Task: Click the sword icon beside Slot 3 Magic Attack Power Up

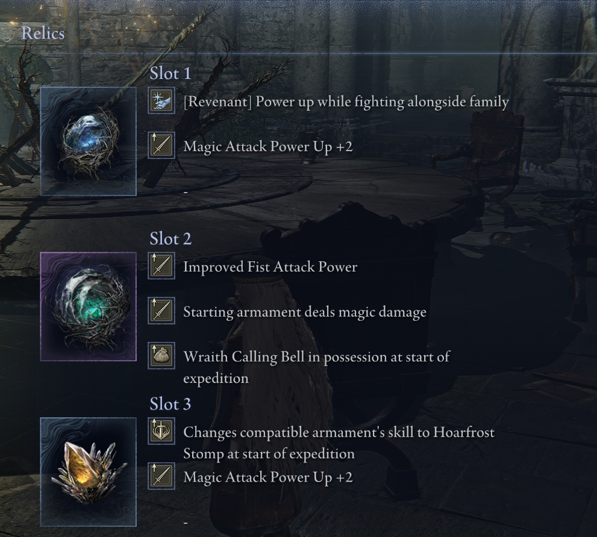Action: coord(161,476)
